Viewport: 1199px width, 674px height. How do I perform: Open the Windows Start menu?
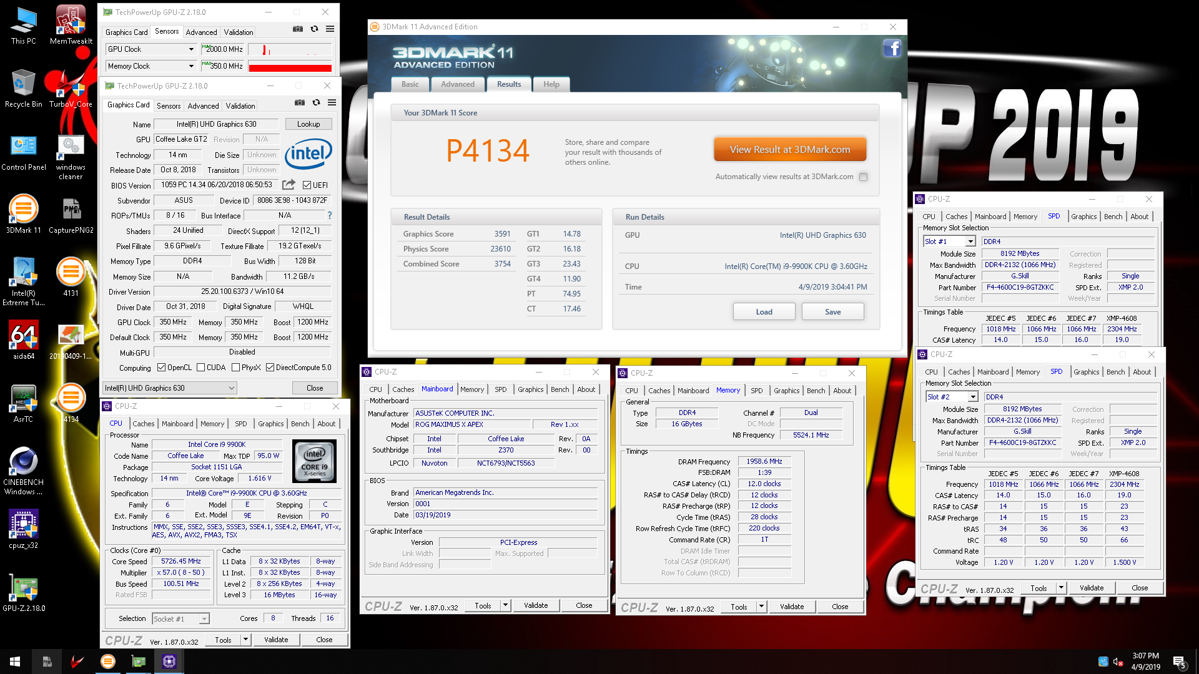click(x=15, y=662)
